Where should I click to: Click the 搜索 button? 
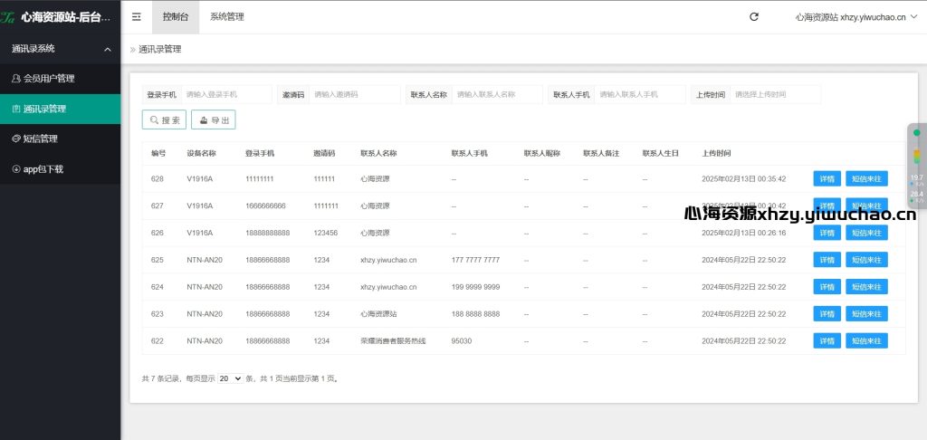165,120
